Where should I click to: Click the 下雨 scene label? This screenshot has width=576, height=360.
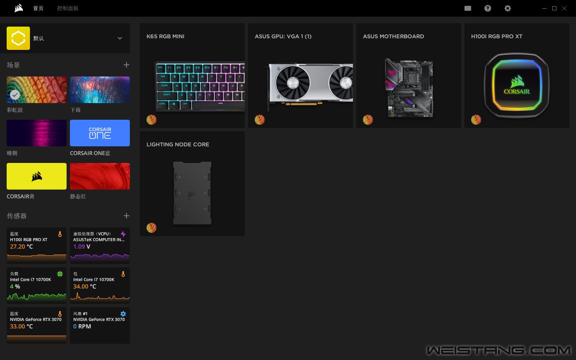(75, 110)
